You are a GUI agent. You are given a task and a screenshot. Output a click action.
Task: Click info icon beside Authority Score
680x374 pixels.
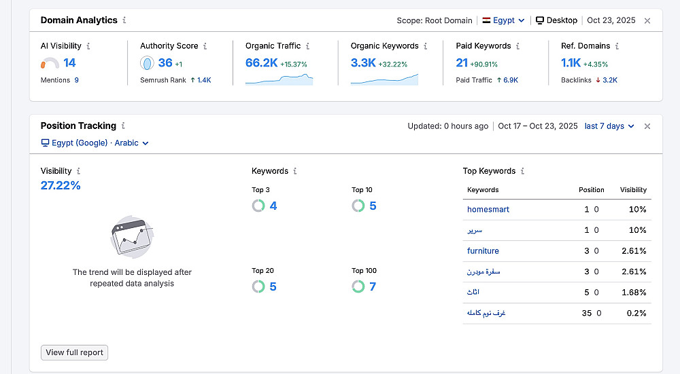[x=205, y=46]
